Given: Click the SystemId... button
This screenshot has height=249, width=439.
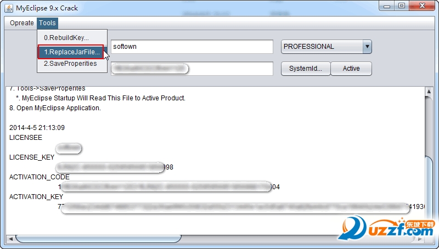Looking at the screenshot, I should (x=306, y=69).
